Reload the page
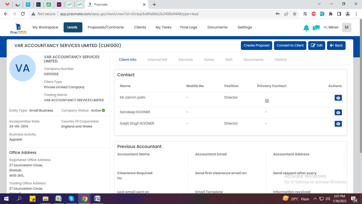Viewport: 362px width, 204px height. click(x=23, y=14)
